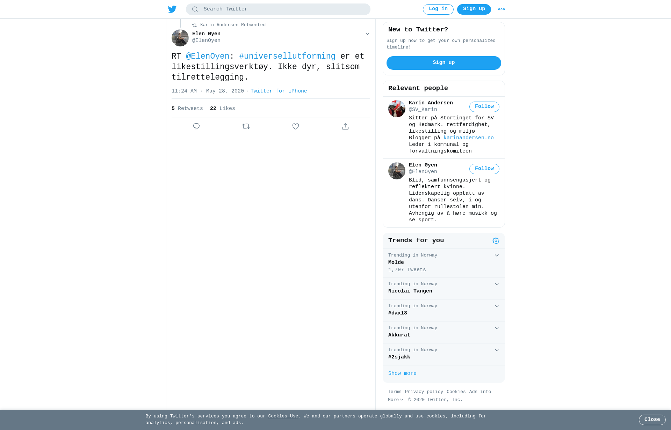This screenshot has width=671, height=430.
Task: Expand the More footer dropdown
Action: point(396,400)
